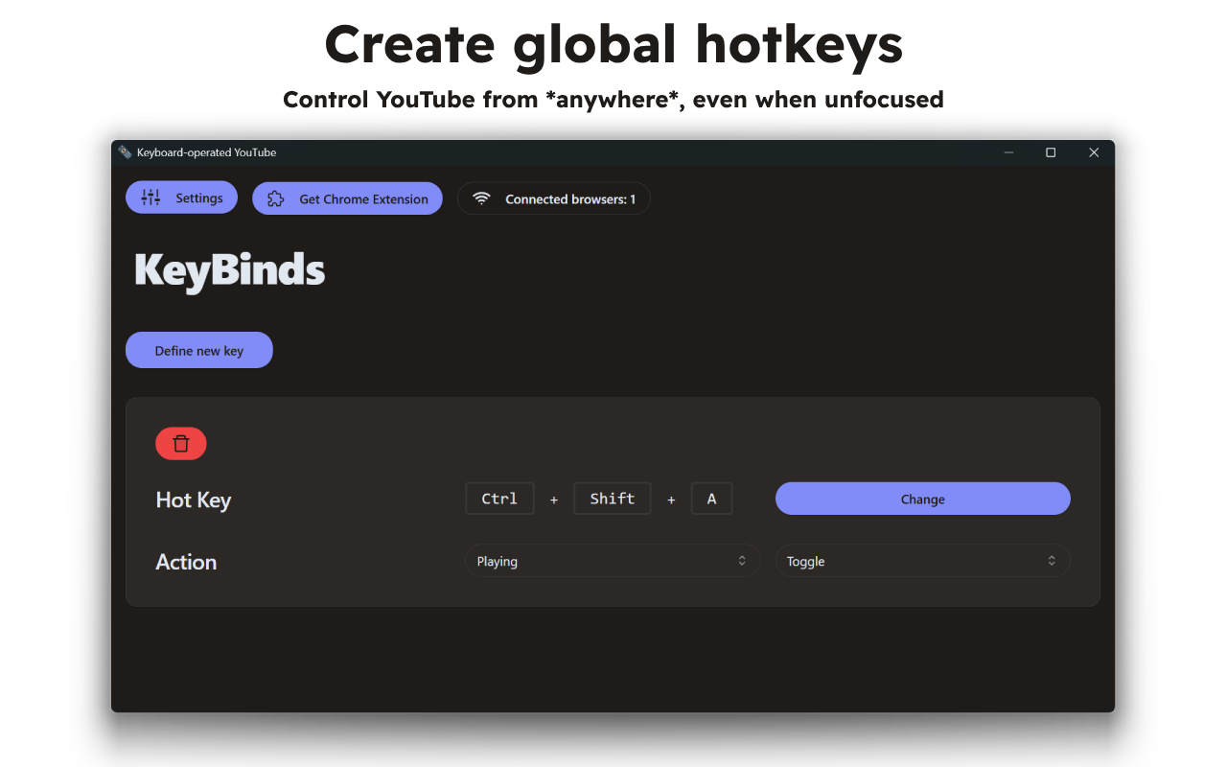Maximize the Keyboard-operated YouTube window
Image resolution: width=1227 pixels, height=767 pixels.
click(x=1051, y=152)
